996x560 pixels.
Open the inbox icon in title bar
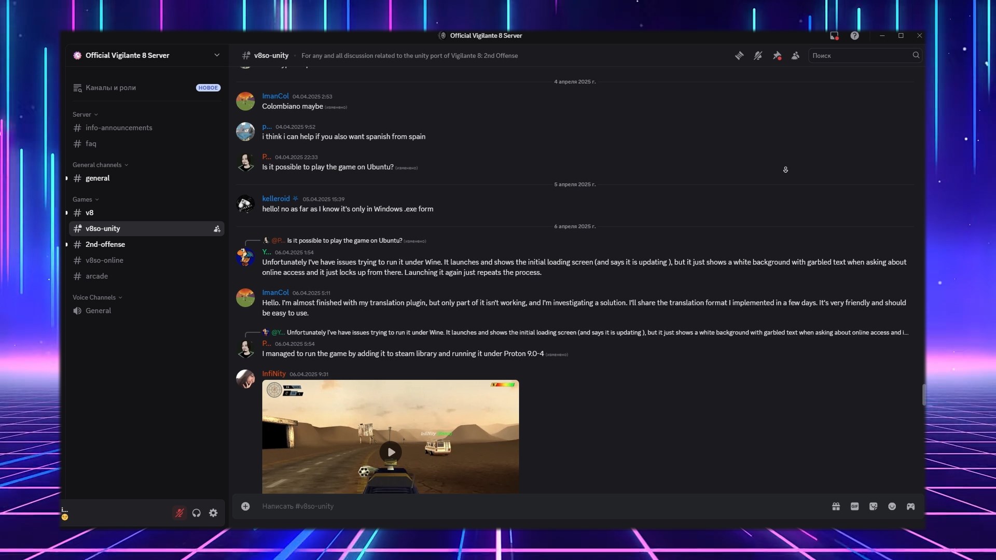coord(834,36)
